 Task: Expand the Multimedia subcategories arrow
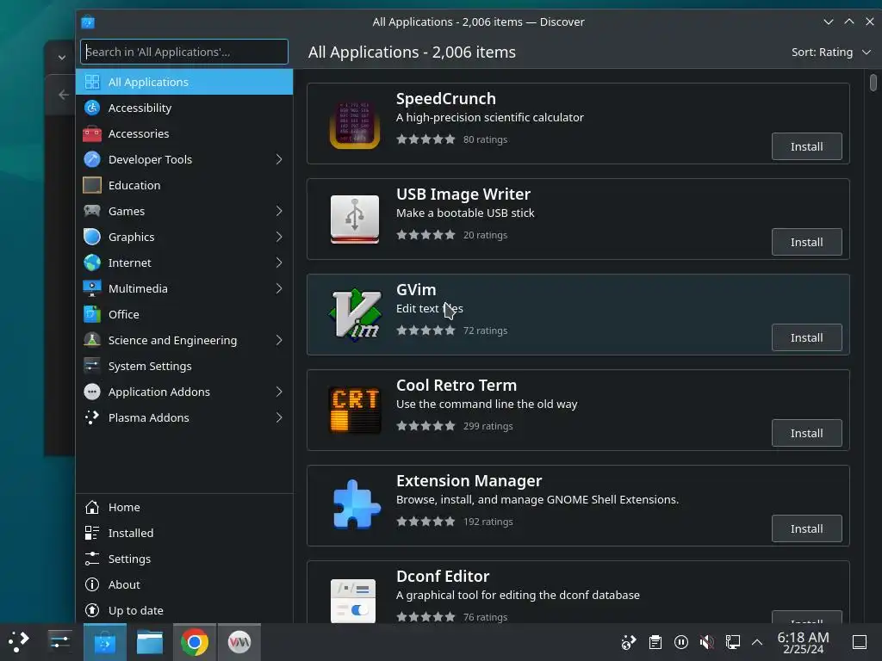[x=279, y=288]
